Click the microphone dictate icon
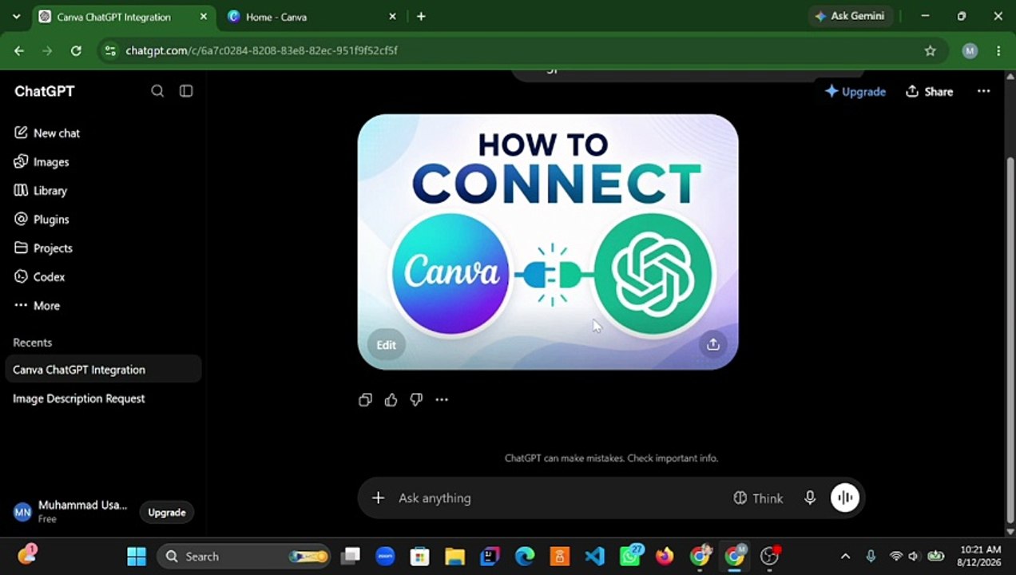The height and width of the screenshot is (575, 1016). [x=810, y=498]
